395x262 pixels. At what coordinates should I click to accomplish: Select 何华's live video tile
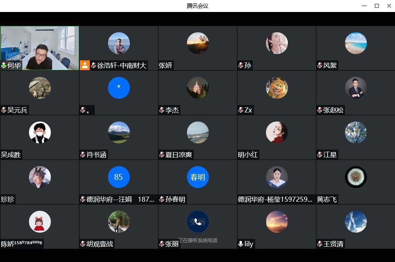40,45
